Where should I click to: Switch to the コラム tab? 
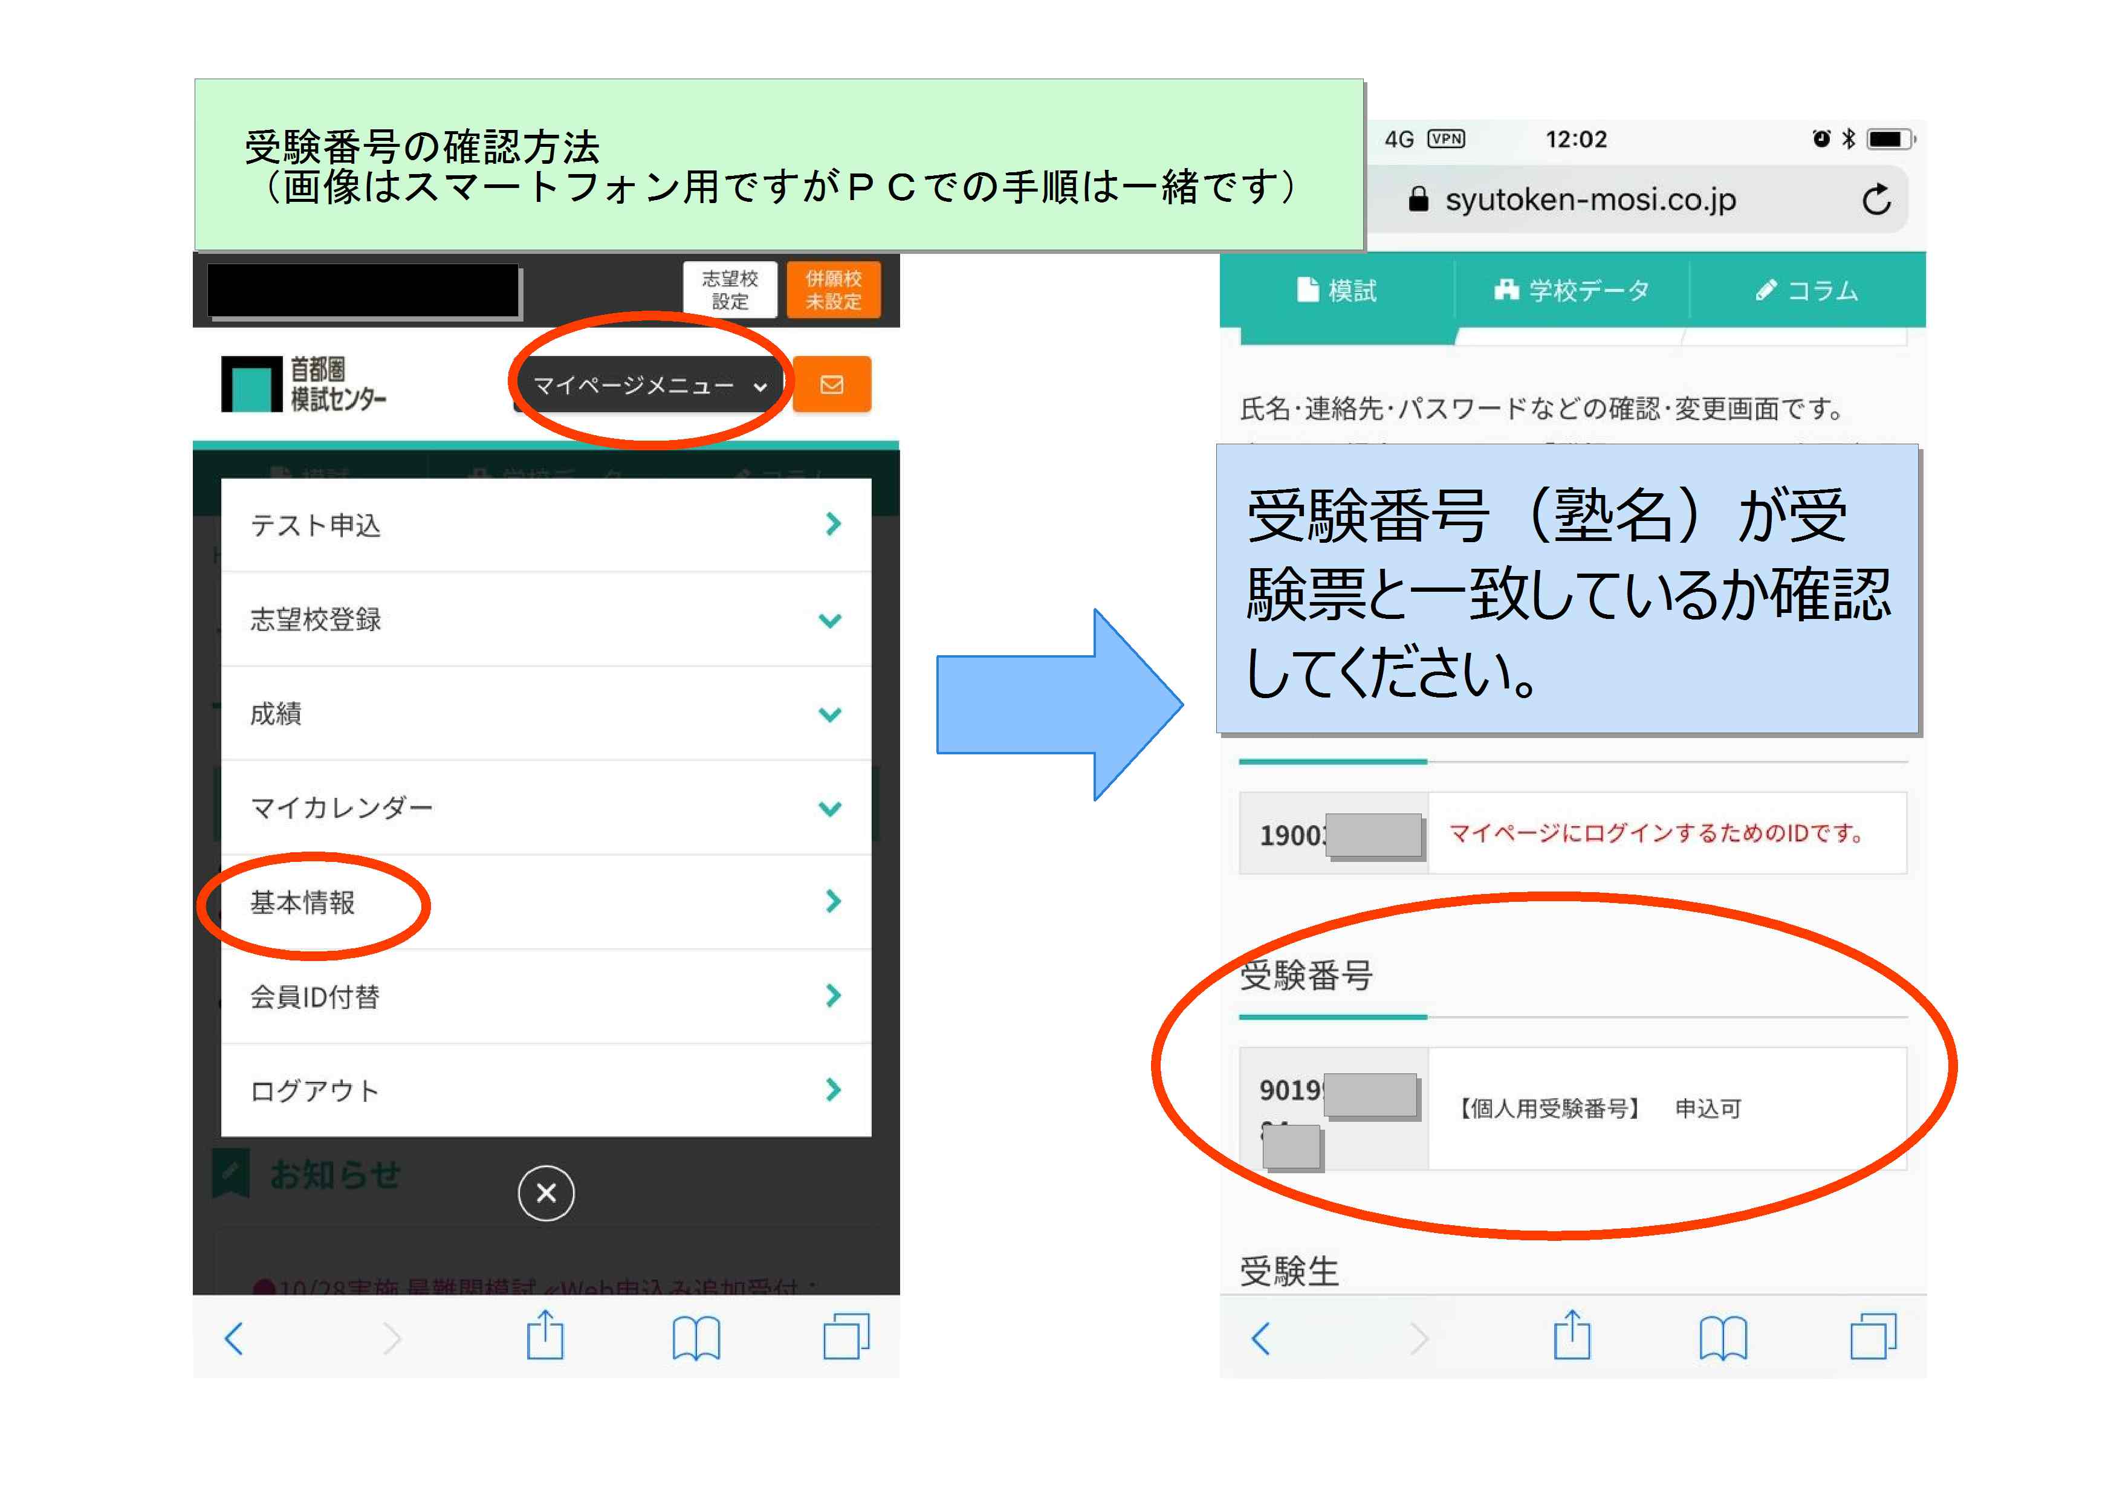click(x=1807, y=291)
